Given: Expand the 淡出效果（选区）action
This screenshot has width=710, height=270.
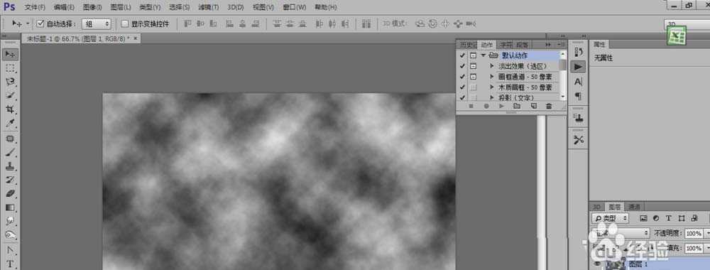Looking at the screenshot, I should coord(492,66).
